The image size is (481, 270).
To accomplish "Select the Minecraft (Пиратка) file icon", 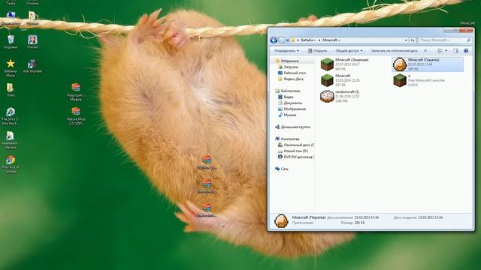I will tap(400, 64).
